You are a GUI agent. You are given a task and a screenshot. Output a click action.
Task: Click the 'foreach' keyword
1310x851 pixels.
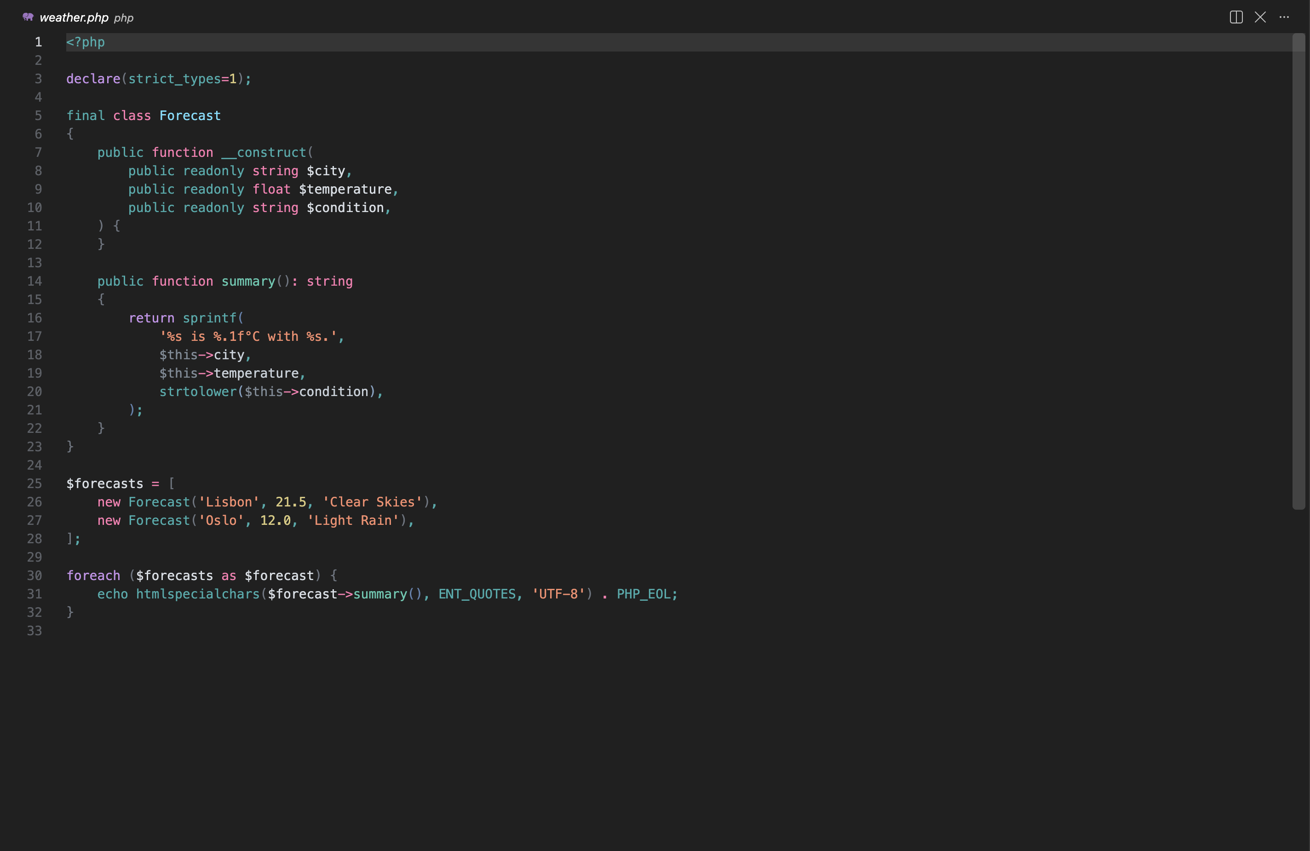[93, 576]
